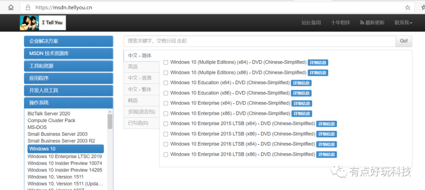Click Windows 10 Enterprise (x64) DVD title
Screen dimensions: 425x190
point(230,103)
